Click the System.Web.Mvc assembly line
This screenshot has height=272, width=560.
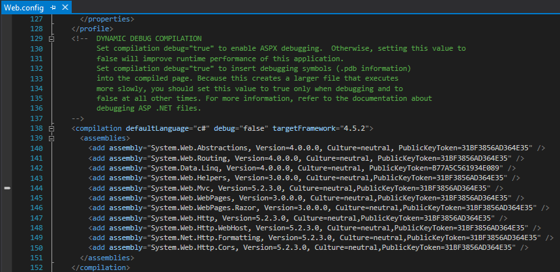click(x=296, y=188)
